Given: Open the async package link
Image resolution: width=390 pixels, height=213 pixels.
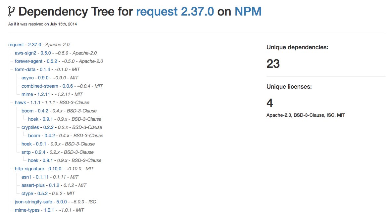Looking at the screenshot, I should tap(27, 78).
